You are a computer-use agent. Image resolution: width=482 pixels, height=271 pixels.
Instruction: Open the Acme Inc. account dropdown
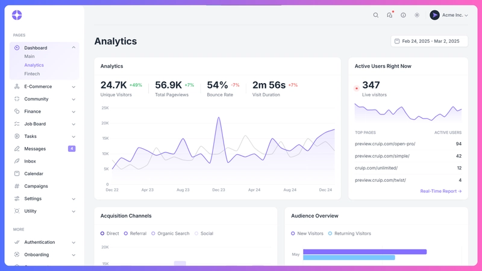tap(449, 15)
